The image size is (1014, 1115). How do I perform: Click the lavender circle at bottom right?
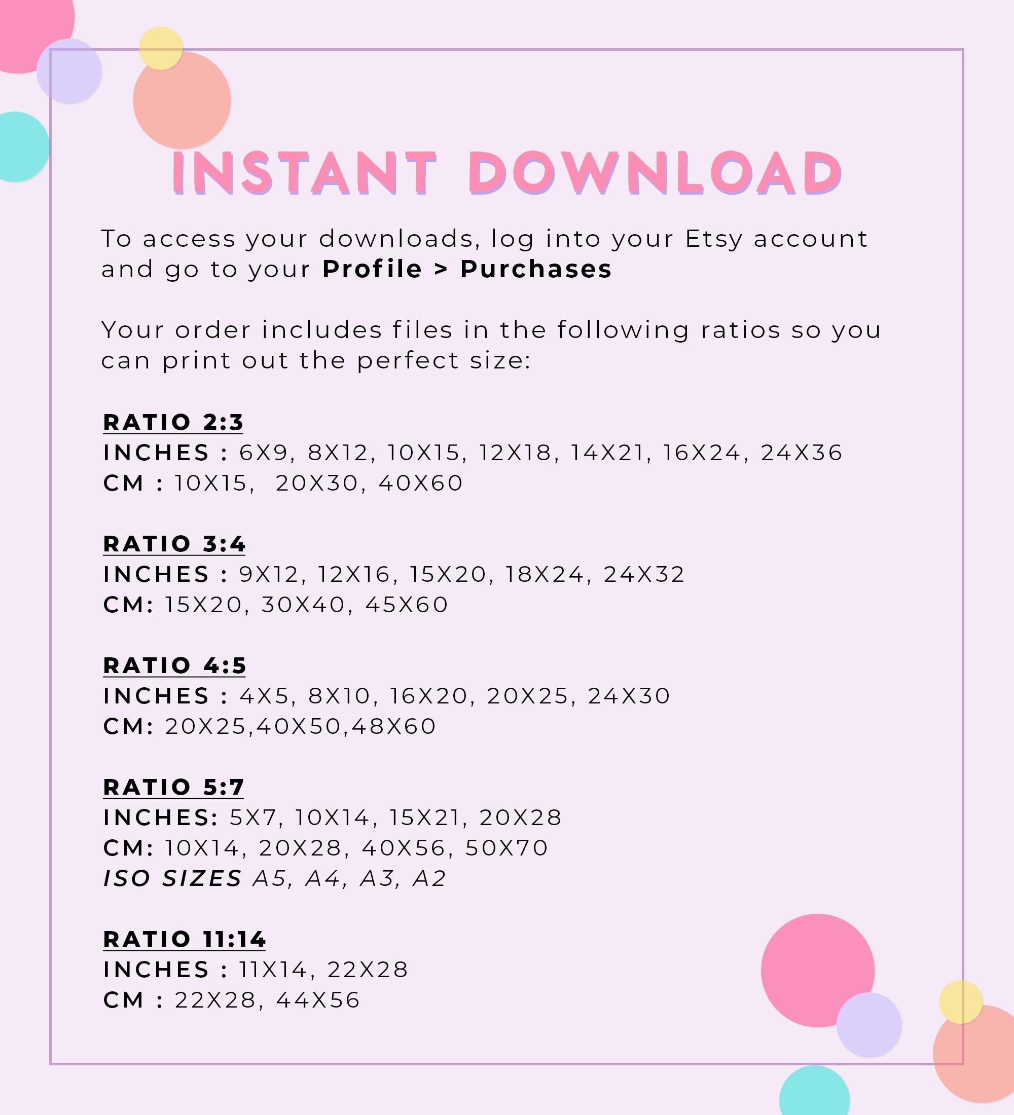point(869,1025)
